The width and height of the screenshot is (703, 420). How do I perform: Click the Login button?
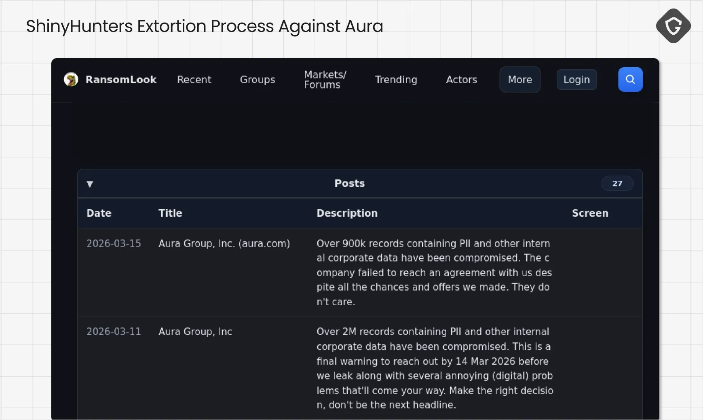tap(576, 80)
